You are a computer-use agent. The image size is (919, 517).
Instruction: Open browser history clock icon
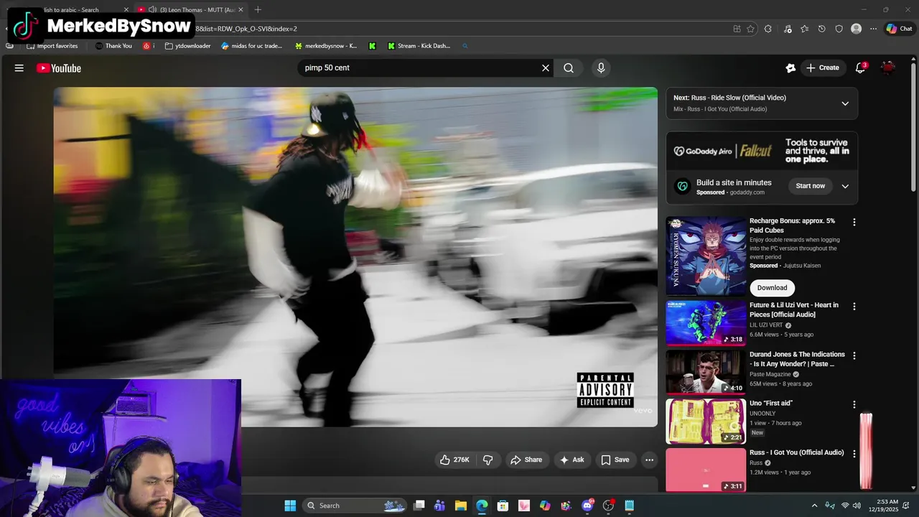pos(822,29)
